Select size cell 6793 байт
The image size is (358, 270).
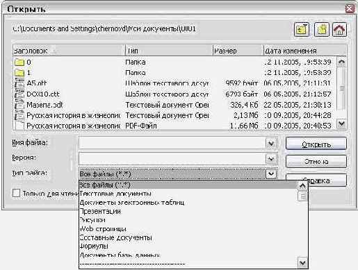242,94
